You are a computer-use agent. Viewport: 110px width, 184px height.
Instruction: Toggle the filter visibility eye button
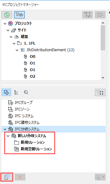[x=19, y=15]
